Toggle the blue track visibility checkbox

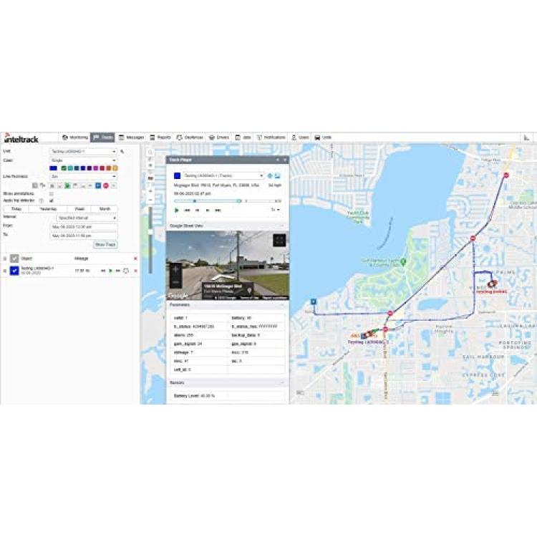point(14,271)
